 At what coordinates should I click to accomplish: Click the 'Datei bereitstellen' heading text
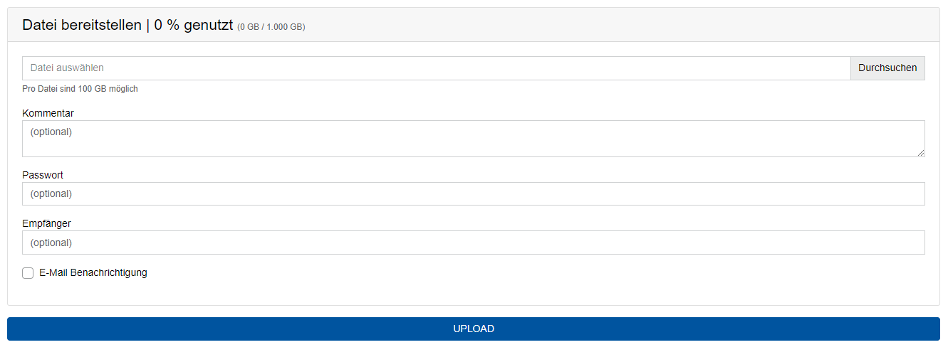pyautogui.click(x=81, y=25)
